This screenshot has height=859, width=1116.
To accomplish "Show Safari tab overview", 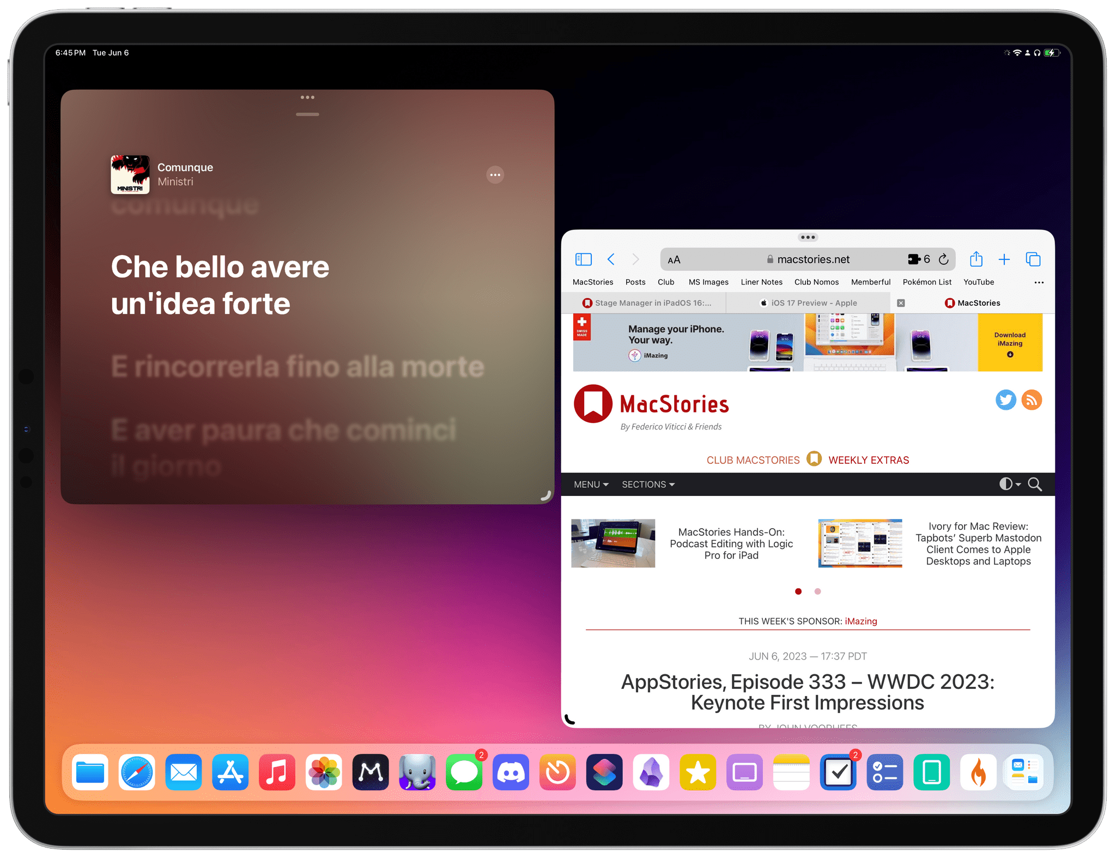I will tap(1033, 259).
